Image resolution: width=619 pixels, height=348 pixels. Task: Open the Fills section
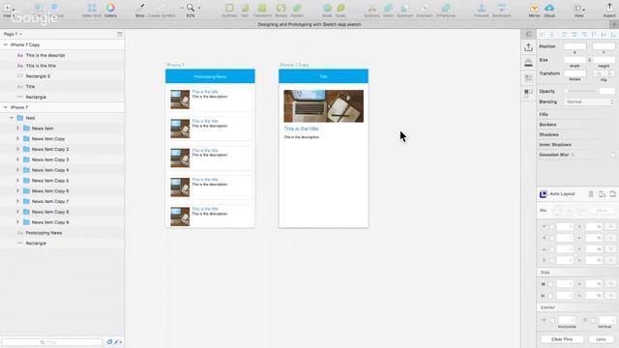544,114
